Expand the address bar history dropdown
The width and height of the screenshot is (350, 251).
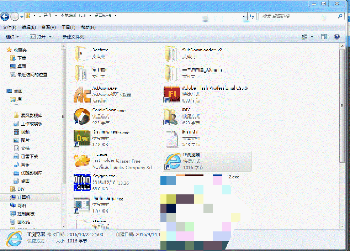click(x=244, y=16)
